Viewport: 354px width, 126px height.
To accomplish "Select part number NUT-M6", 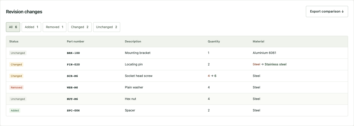I will 72,99.
